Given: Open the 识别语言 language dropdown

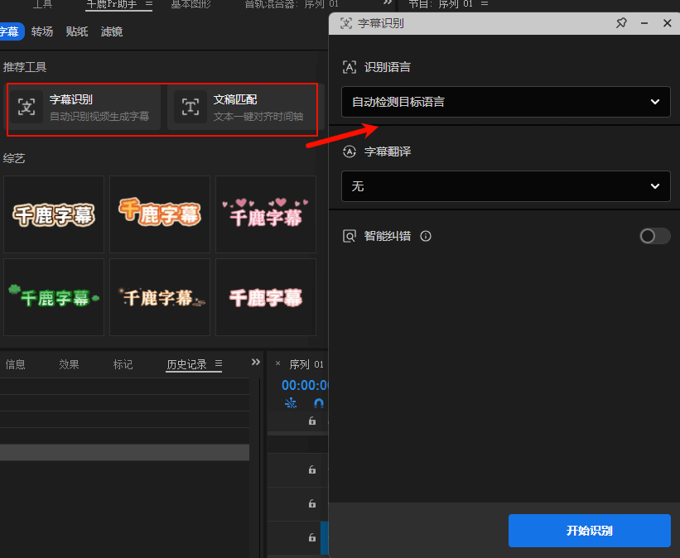Looking at the screenshot, I should coord(505,102).
